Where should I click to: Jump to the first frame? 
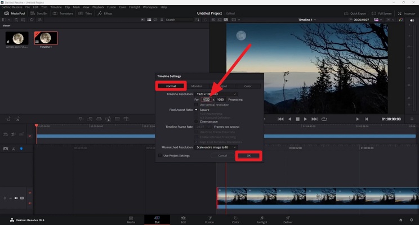[280, 119]
